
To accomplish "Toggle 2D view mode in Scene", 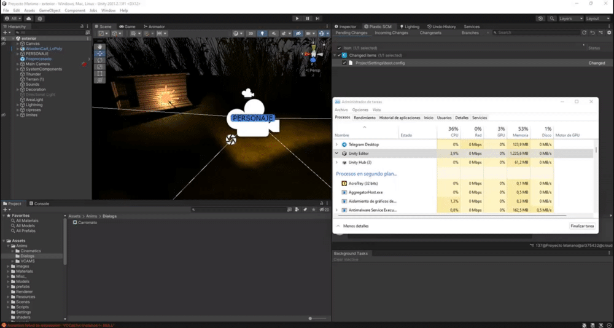I will coord(252,33).
